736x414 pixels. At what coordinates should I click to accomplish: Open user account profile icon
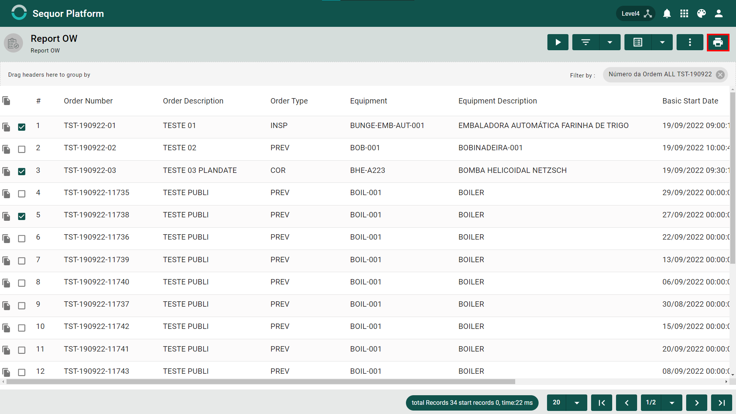pyautogui.click(x=719, y=14)
